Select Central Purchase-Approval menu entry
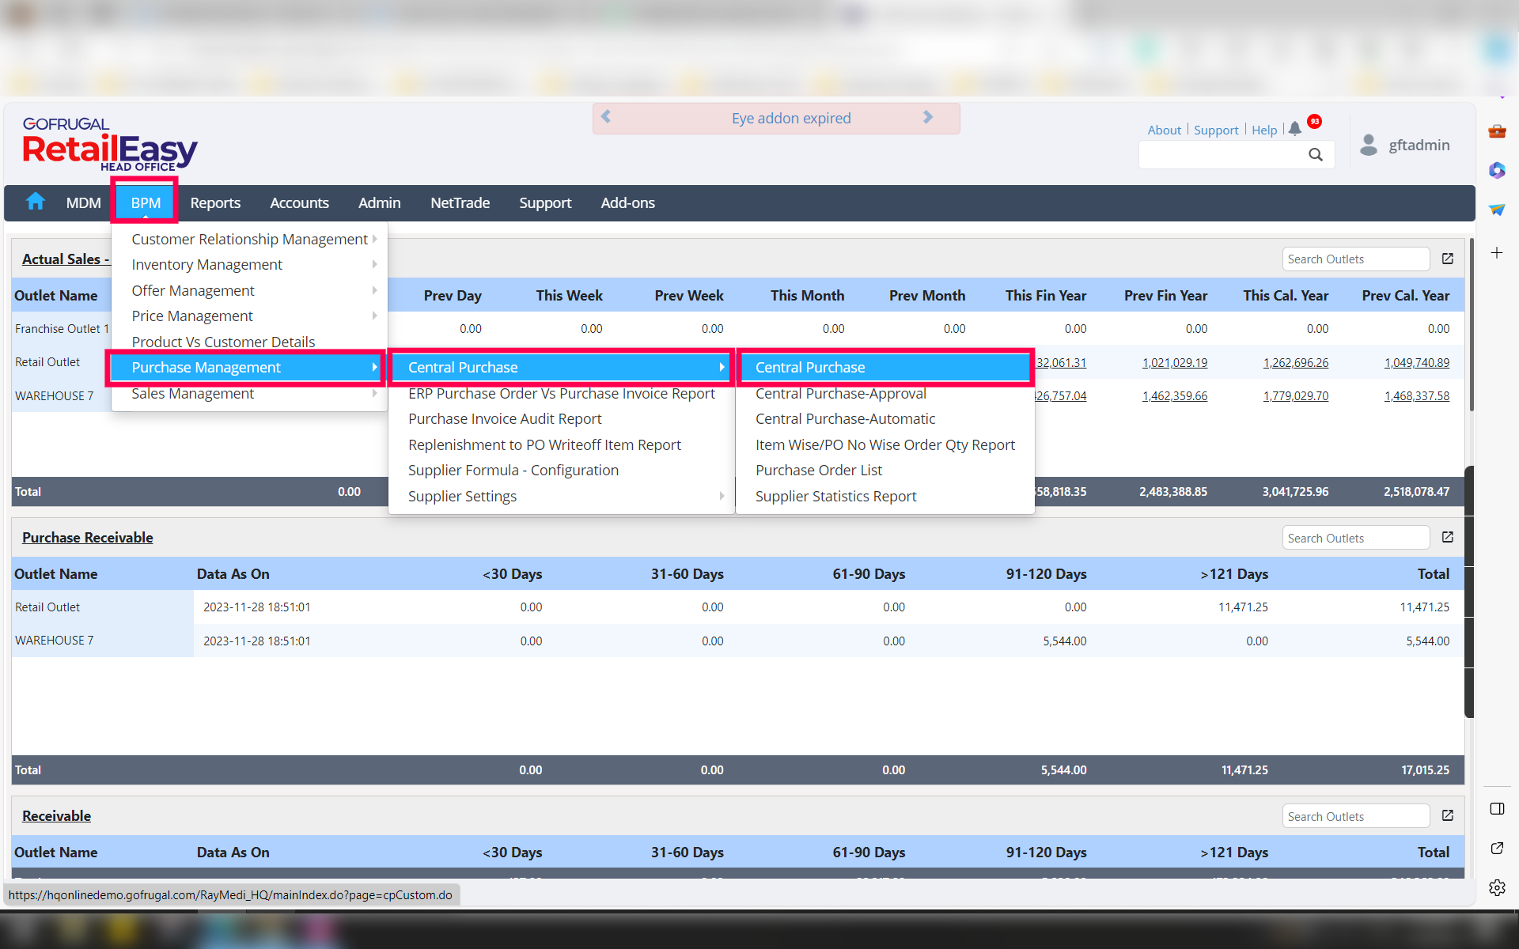 point(840,394)
